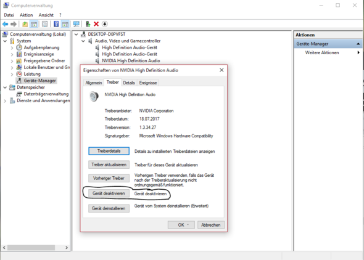Open the ? help menu
This screenshot has width=364, height=260.
60,15
